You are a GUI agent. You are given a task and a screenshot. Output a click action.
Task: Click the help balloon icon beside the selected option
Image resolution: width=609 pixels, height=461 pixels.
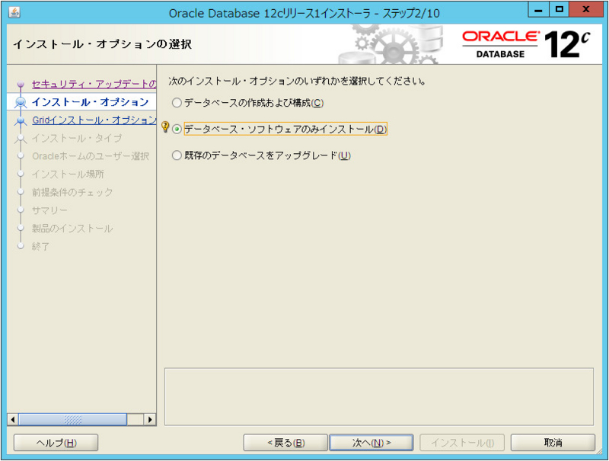click(x=167, y=129)
